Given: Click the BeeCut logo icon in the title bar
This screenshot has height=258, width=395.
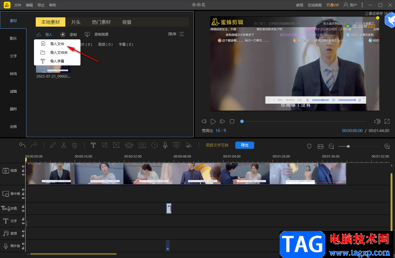Looking at the screenshot, I should (x=7, y=5).
